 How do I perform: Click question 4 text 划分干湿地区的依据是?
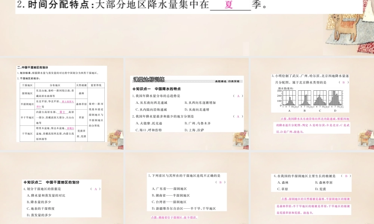pyautogui.click(x=42, y=189)
